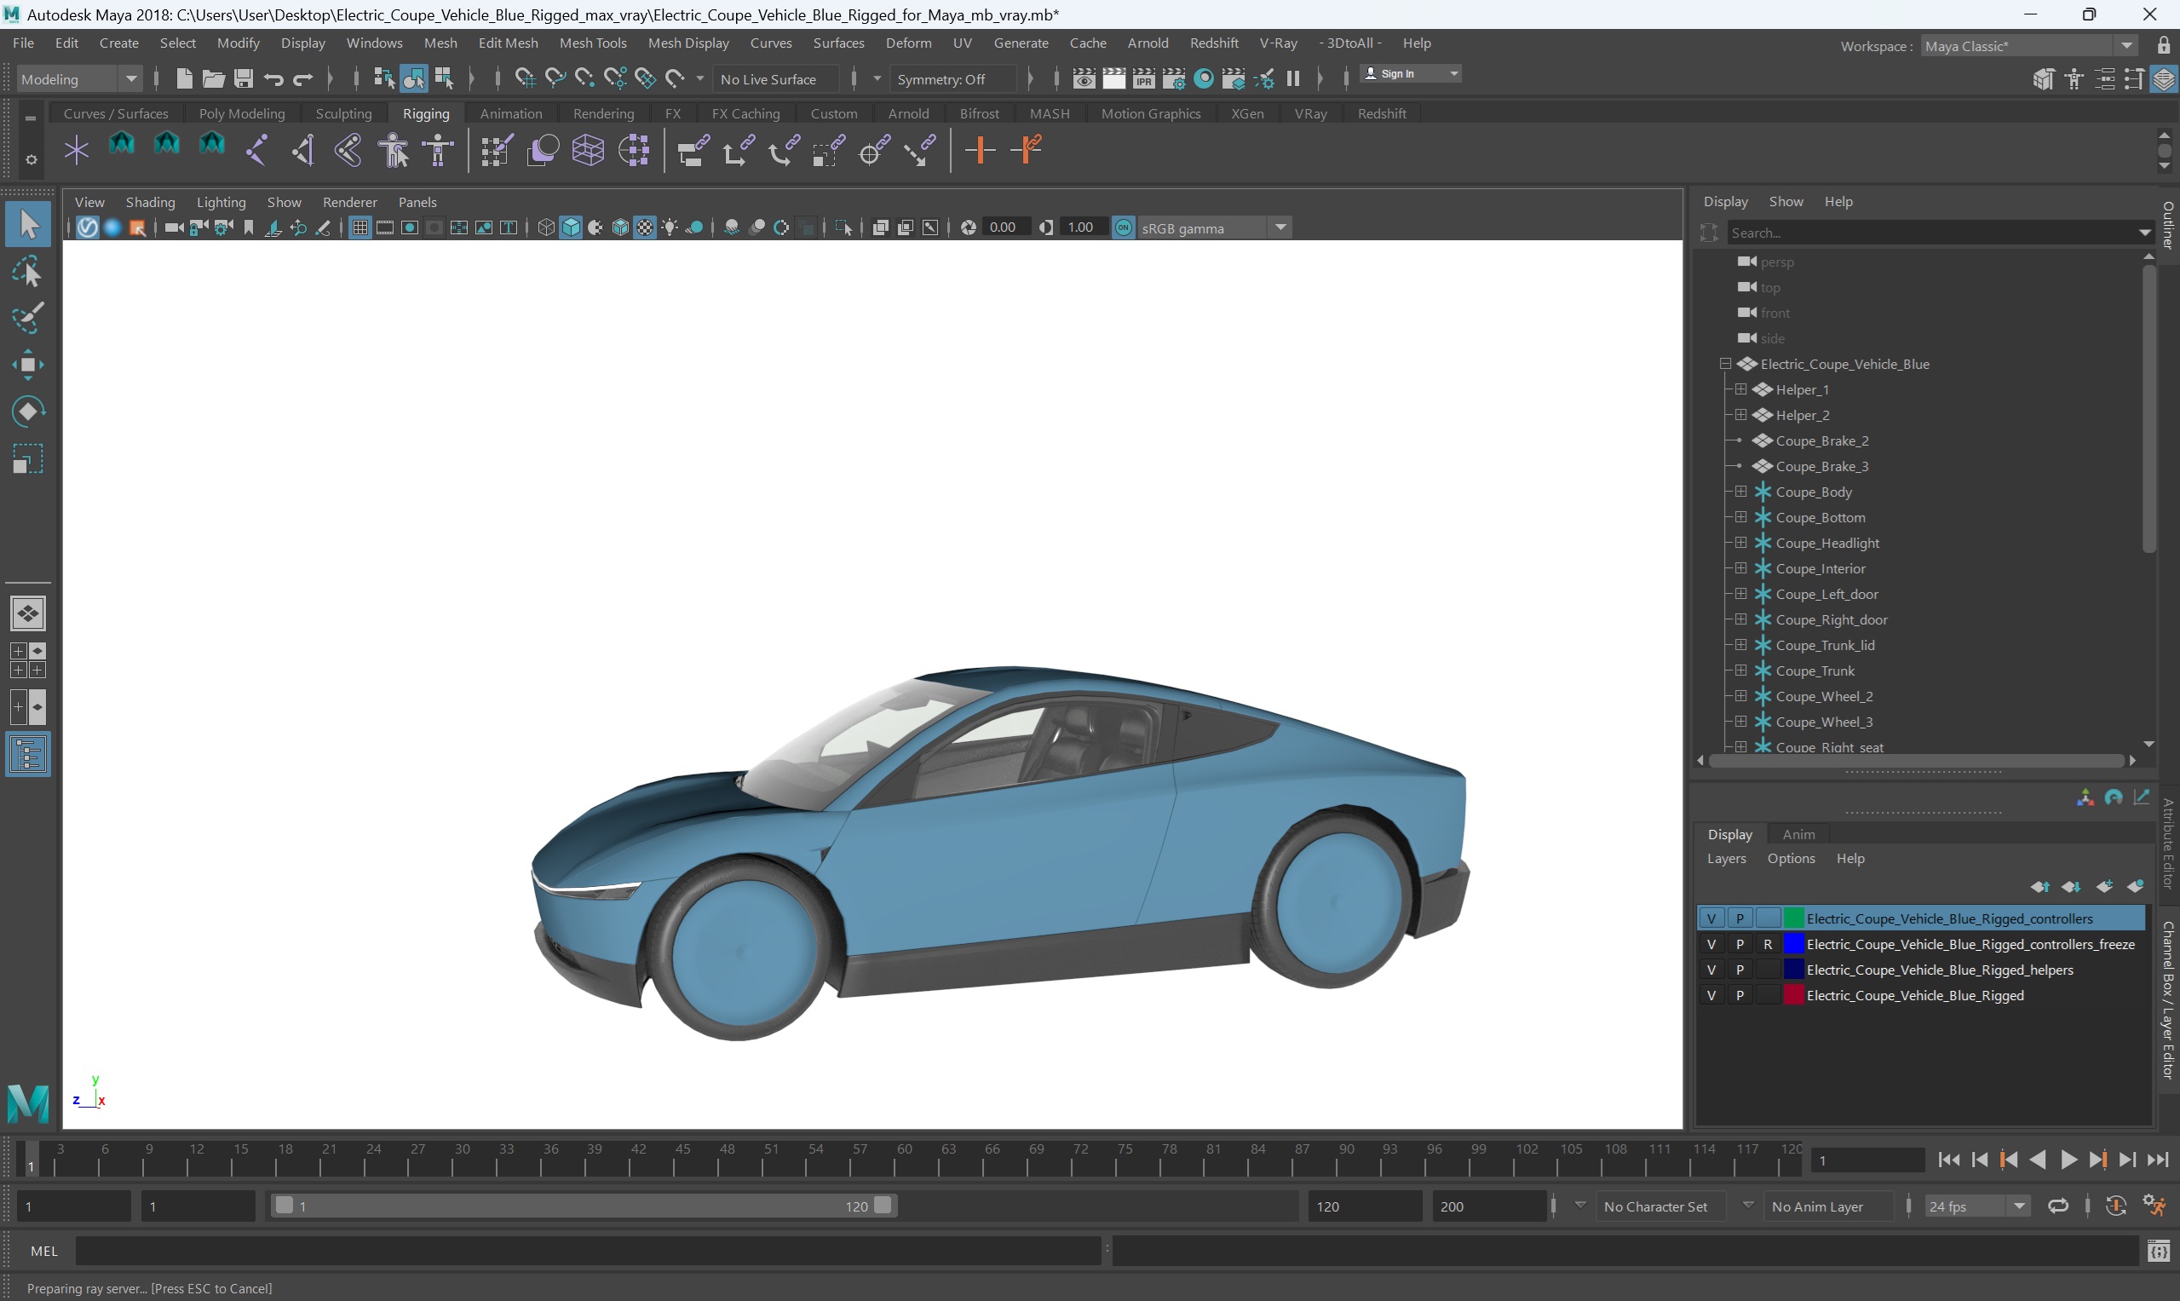
Task: Click the IPR render icon
Action: [x=1144, y=79]
